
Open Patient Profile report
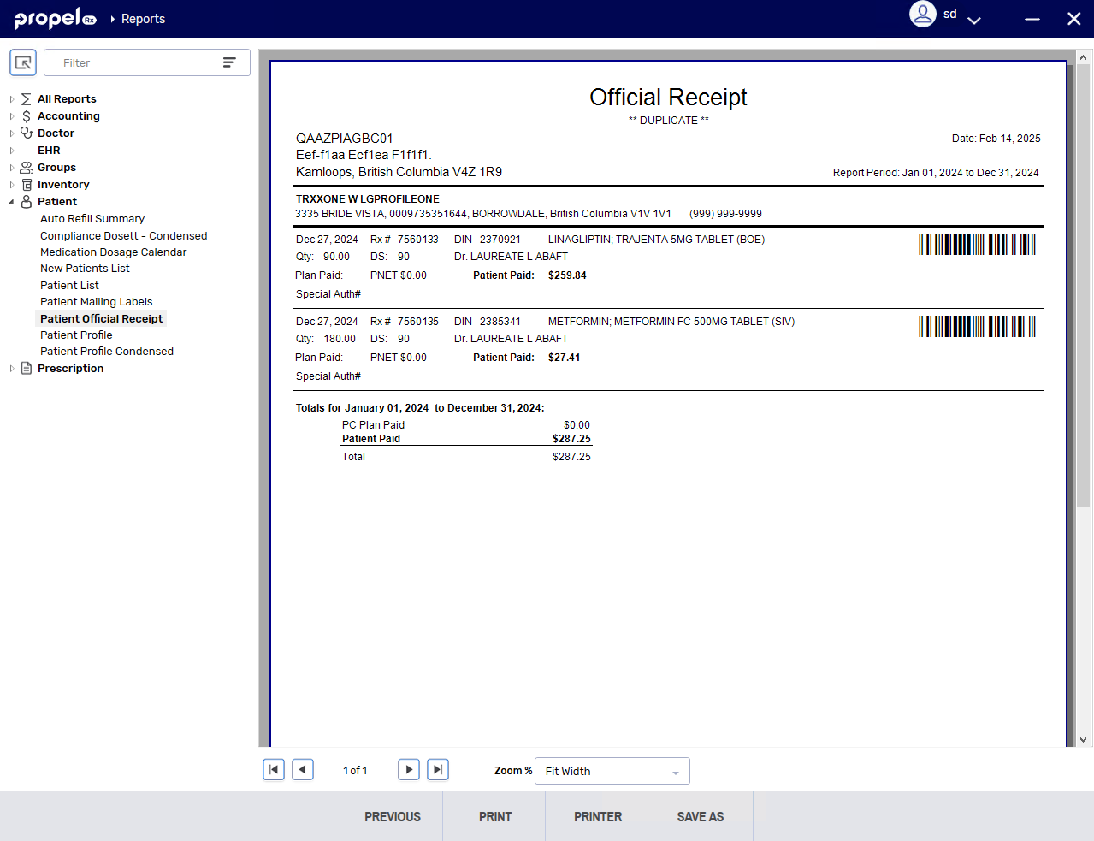click(x=76, y=335)
